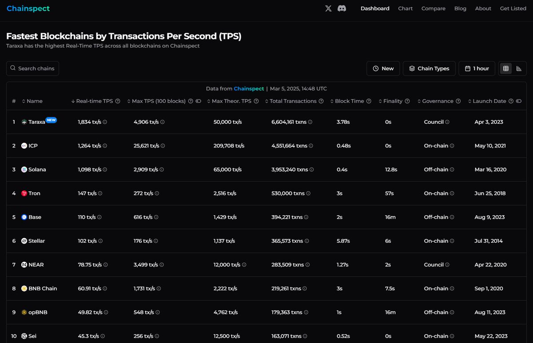The height and width of the screenshot is (343, 533).
Task: Open the Stellar chain name link
Action: point(36,241)
